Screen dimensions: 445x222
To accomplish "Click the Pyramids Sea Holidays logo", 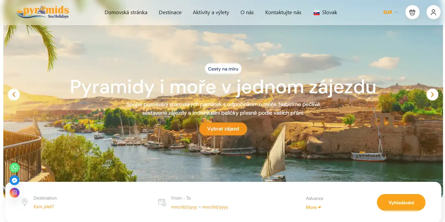I will tap(43, 13).
